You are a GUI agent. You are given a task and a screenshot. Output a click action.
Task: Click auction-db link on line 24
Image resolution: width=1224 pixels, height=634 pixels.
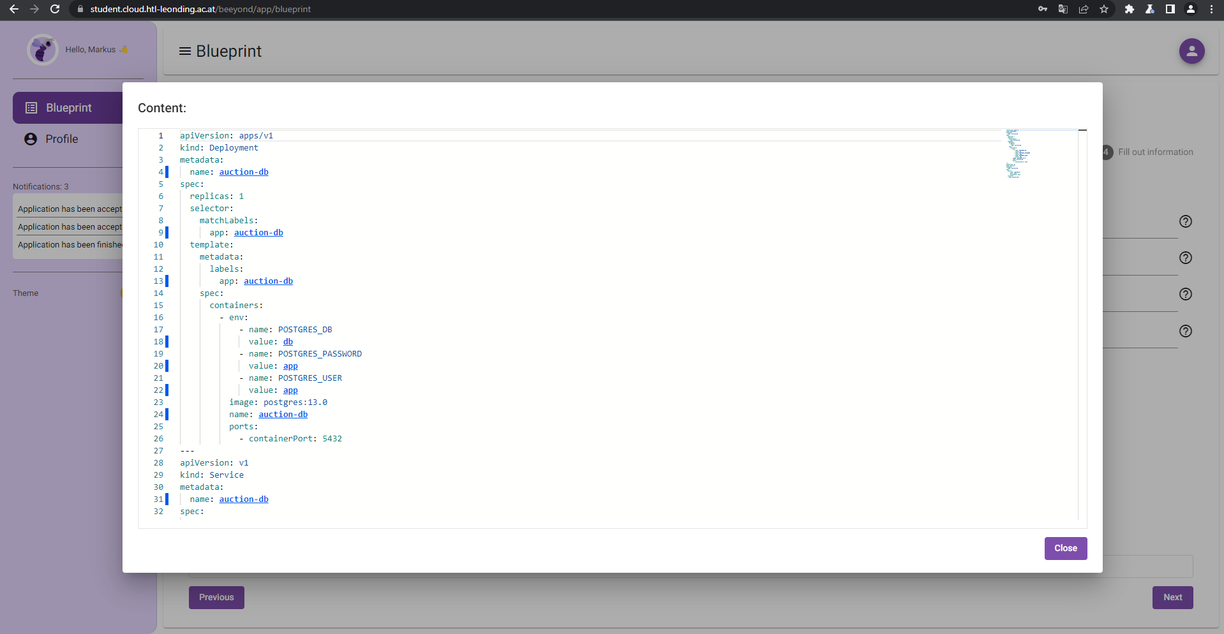coord(283,415)
